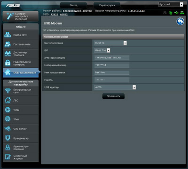Open the Русский language selector

(171, 4)
